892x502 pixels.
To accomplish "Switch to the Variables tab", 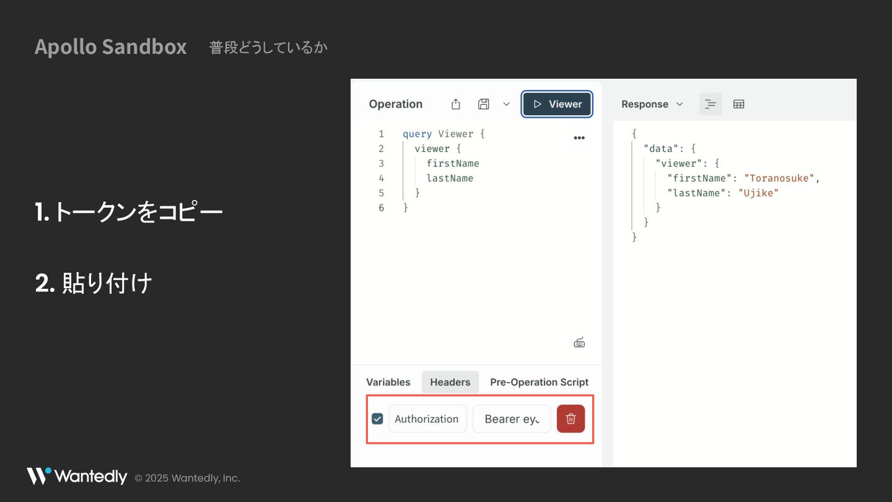I will (x=388, y=382).
